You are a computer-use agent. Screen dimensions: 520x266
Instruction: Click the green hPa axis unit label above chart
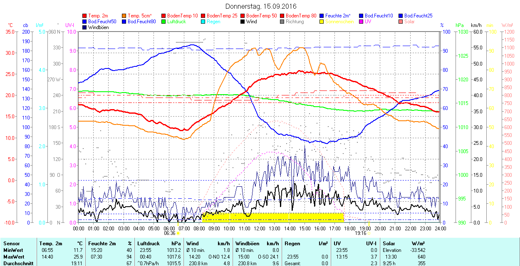click(459, 25)
